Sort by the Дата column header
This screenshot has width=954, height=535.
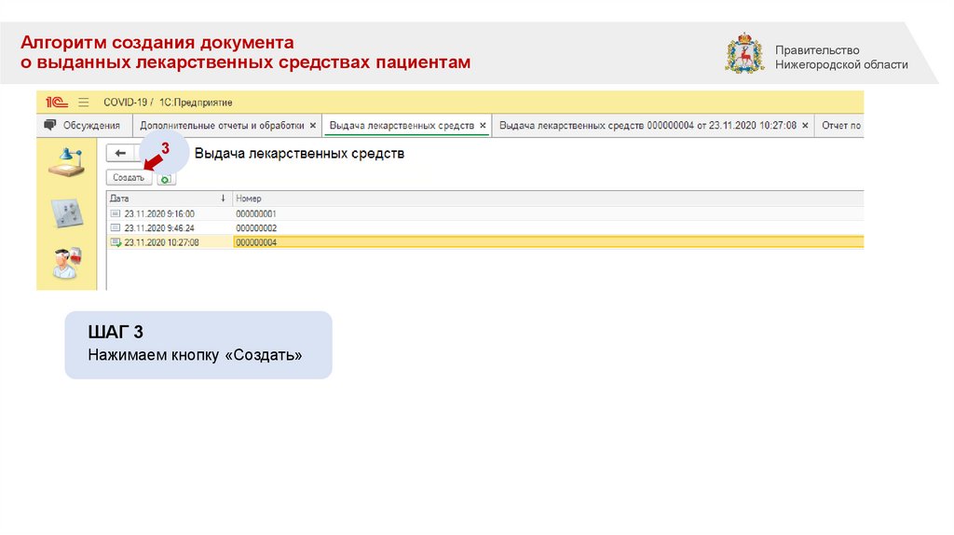[x=169, y=199]
